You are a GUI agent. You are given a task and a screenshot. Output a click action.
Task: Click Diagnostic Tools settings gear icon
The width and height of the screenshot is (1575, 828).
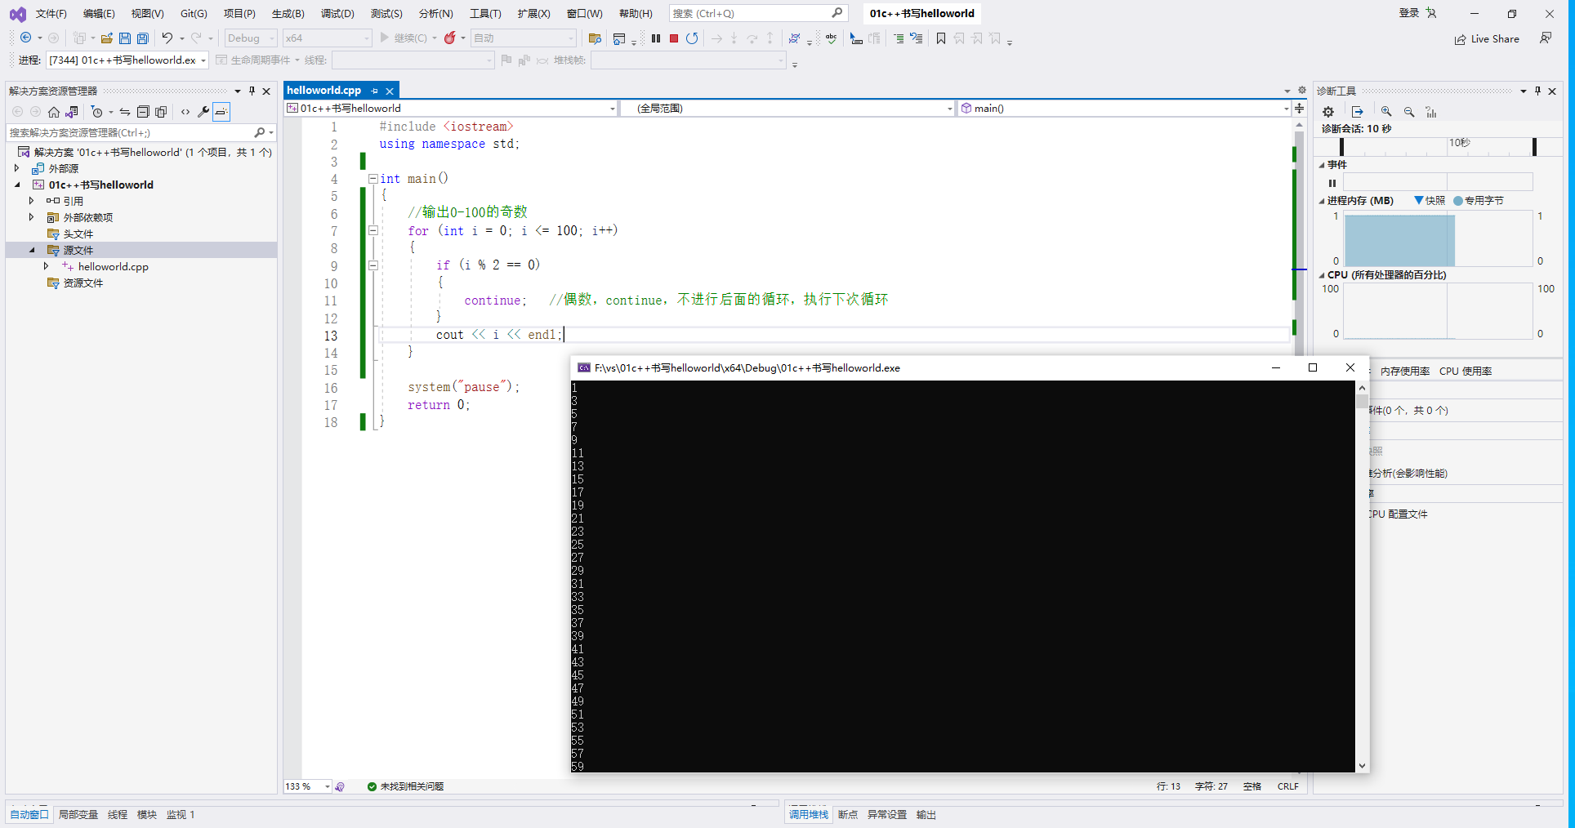click(1328, 112)
